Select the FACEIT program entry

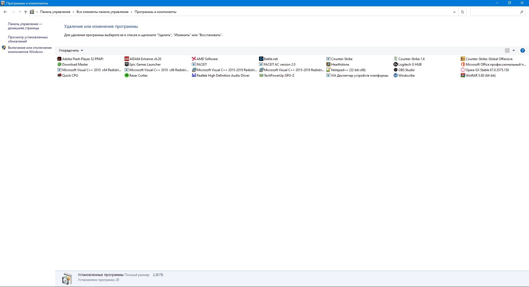pyautogui.click(x=199, y=64)
